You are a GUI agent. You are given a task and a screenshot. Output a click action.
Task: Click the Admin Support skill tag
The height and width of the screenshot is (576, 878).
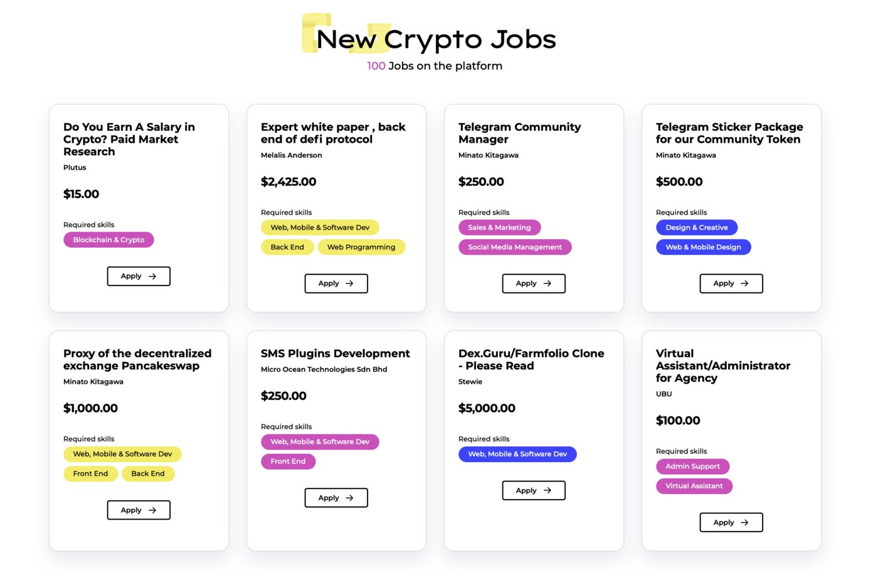tap(692, 466)
